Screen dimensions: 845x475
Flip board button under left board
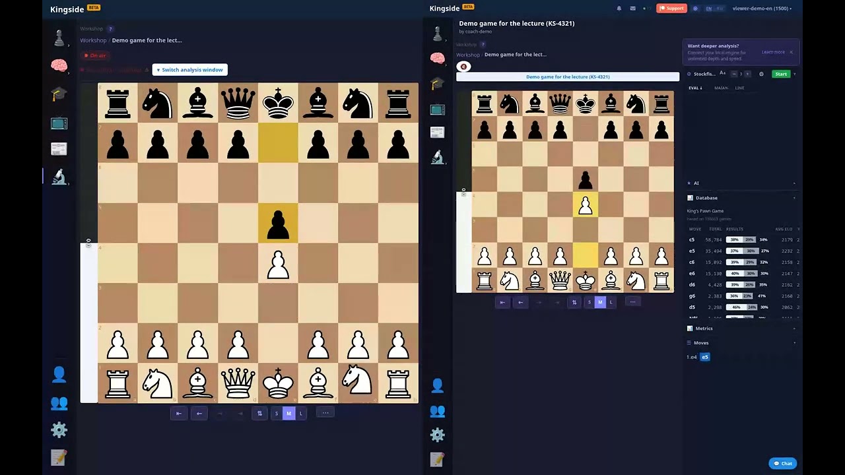259,413
